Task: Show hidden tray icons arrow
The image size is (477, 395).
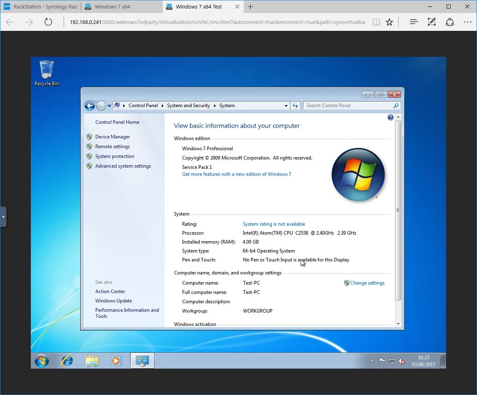Action: click(x=372, y=361)
